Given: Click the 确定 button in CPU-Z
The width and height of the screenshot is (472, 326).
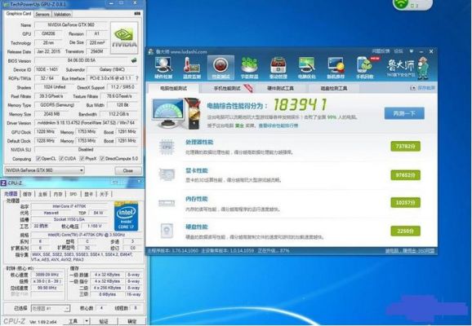Looking at the screenshot, I should coord(131,321).
